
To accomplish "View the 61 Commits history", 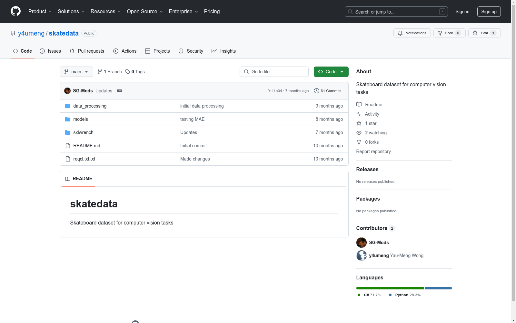I will (328, 91).
